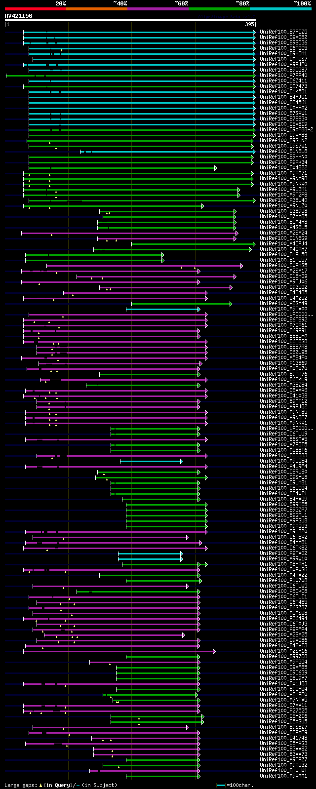Click the purple ~60% identity legend segment
This screenshot has width=316, height=789.
[158, 8]
